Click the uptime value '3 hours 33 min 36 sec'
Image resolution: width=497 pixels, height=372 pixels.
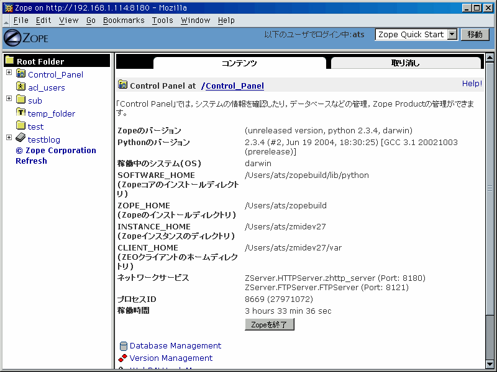tap(288, 311)
